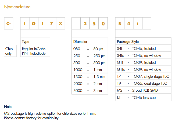The width and height of the screenshot is (175, 127).
Task: Click the "Please contact factory for availability" text
Action: pyautogui.click(x=31, y=118)
